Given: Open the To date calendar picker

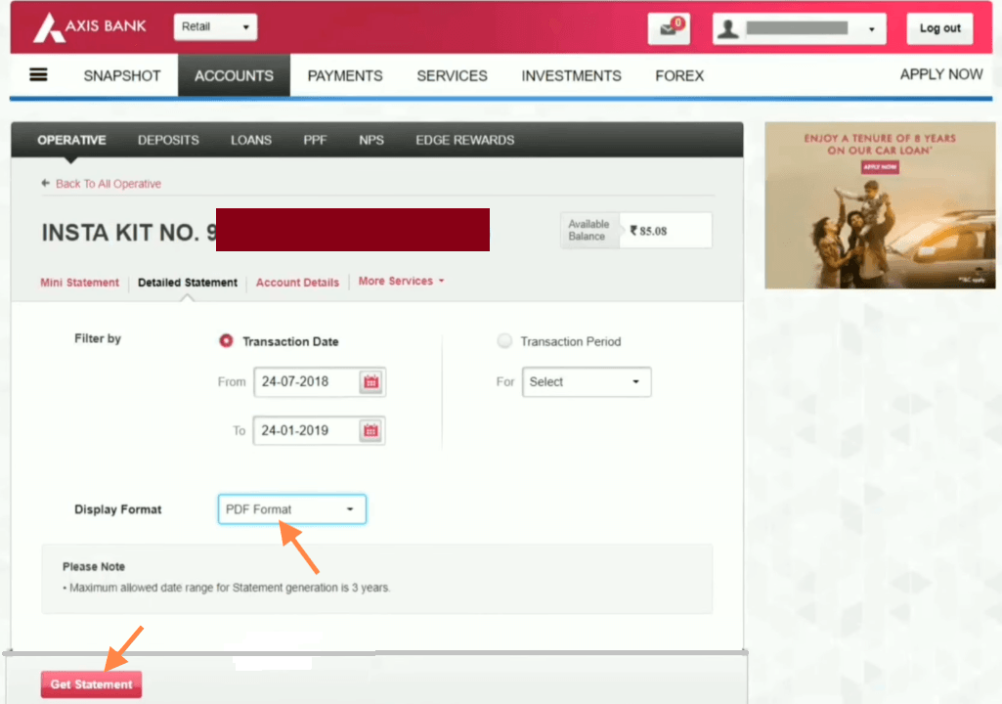Looking at the screenshot, I should 370,430.
